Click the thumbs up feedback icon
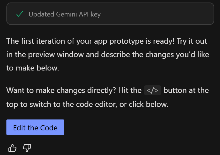The width and height of the screenshot is (220, 155). coord(12,148)
